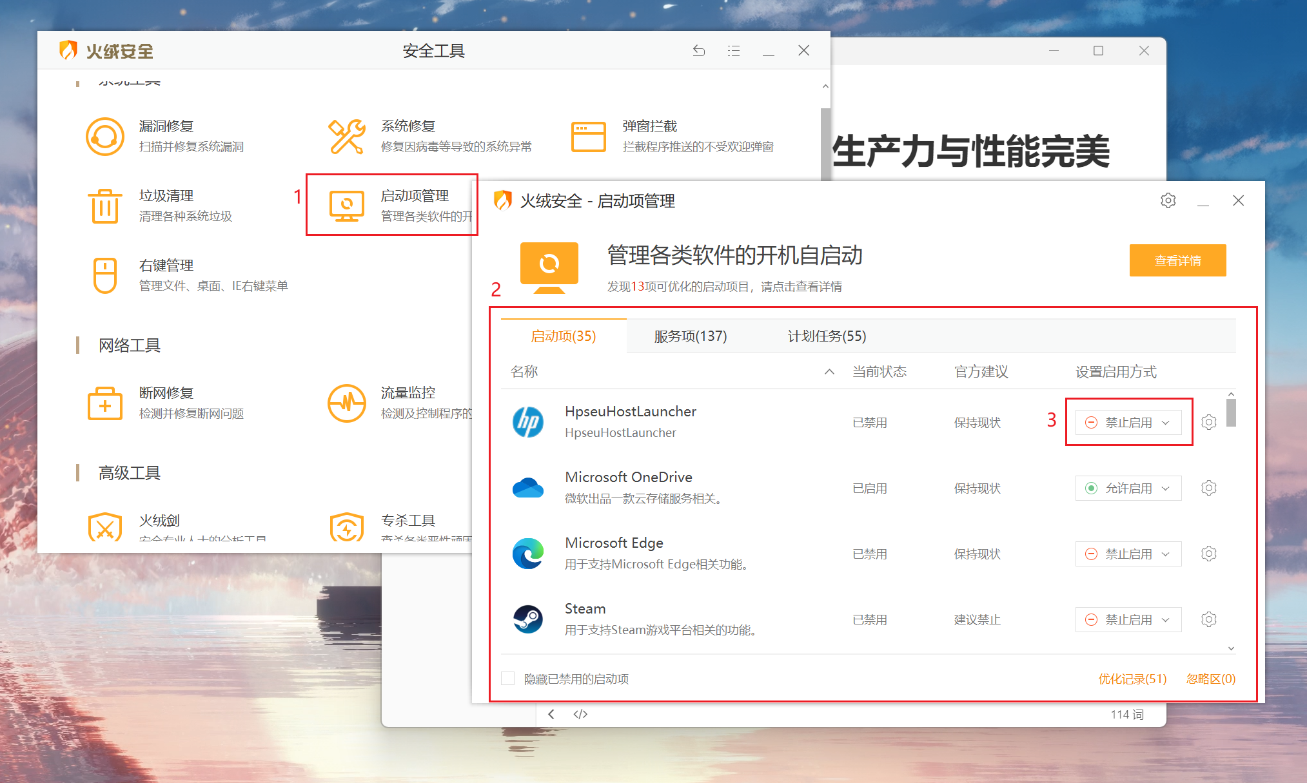The width and height of the screenshot is (1307, 783).
Task: Click scroll-up arrow in 安全工具 window
Action: pyautogui.click(x=825, y=86)
